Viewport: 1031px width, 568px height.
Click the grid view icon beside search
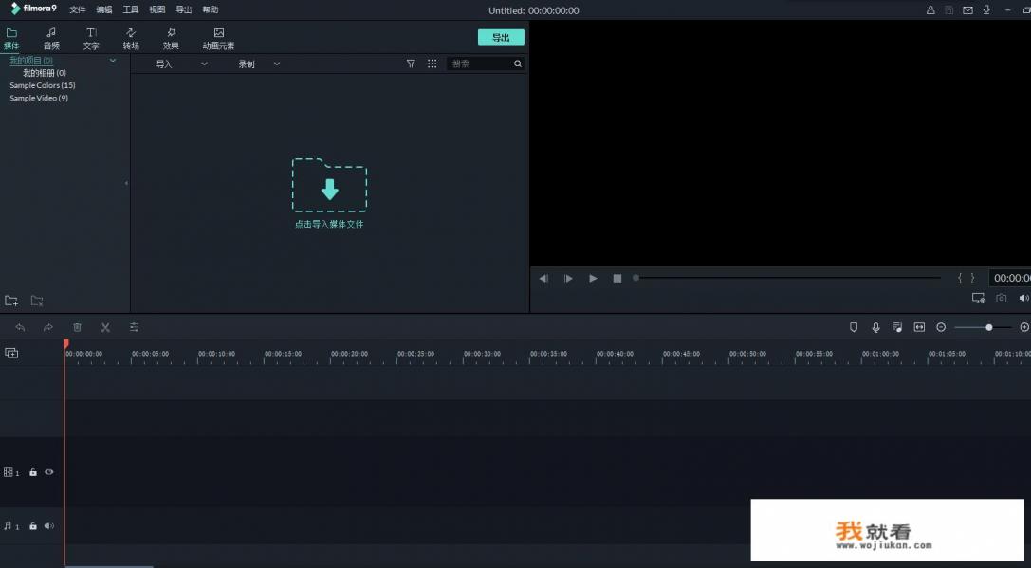tap(432, 64)
